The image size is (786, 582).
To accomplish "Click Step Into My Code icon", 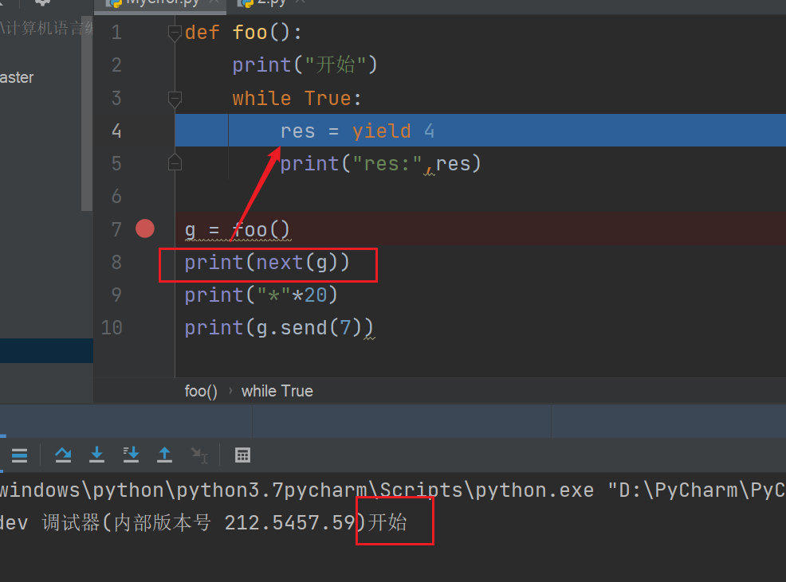I will [131, 455].
